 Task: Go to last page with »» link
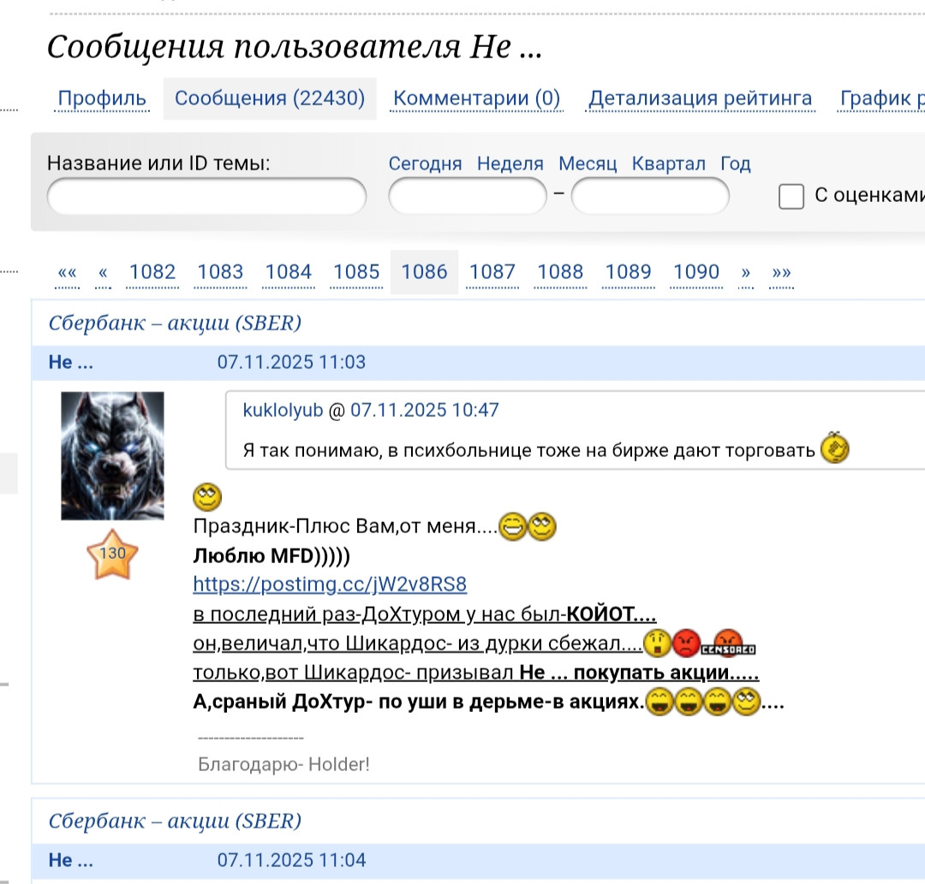click(782, 272)
